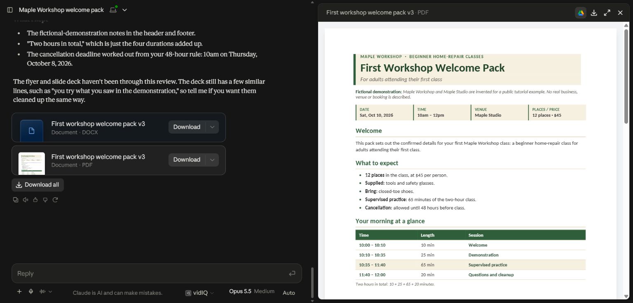The width and height of the screenshot is (633, 303).
Task: Expand the chevron beside voice mode icon
Action: 50,291
